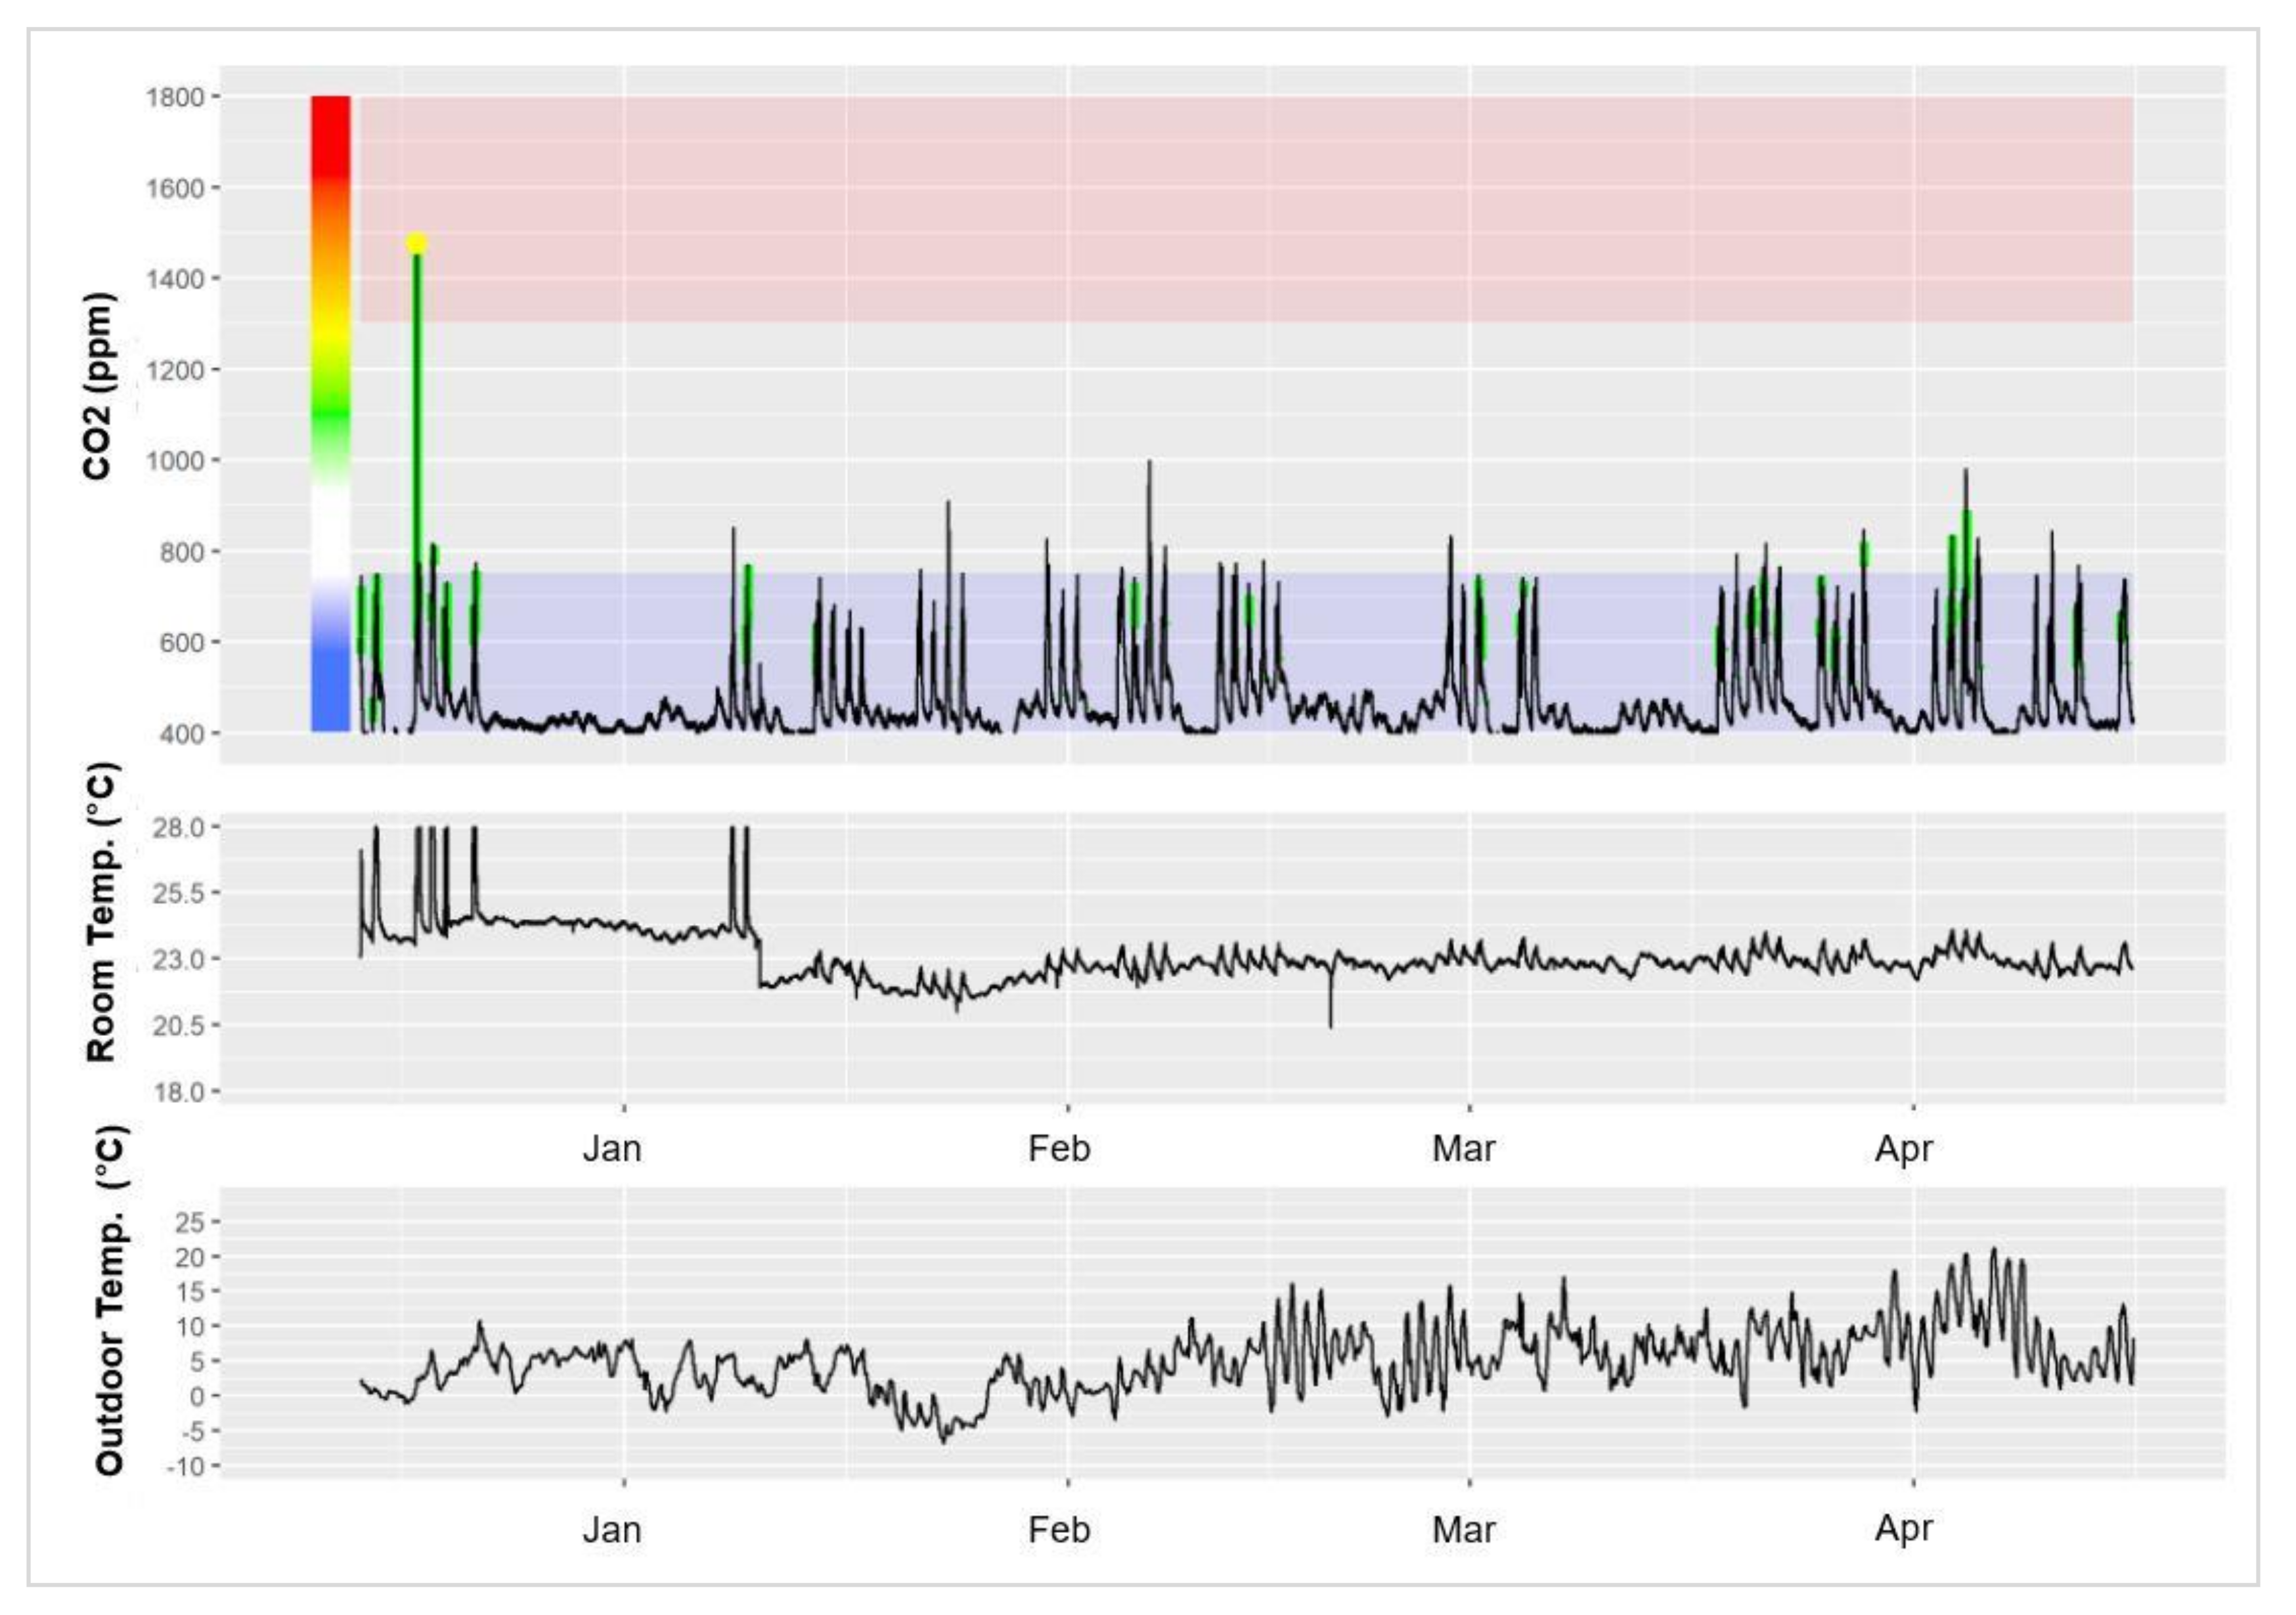
Task: Click the yellow CO2 peak marker dot
Action: [417, 243]
